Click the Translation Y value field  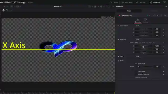click(157, 32)
